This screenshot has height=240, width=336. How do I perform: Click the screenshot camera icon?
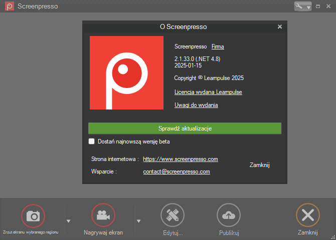pos(33,216)
